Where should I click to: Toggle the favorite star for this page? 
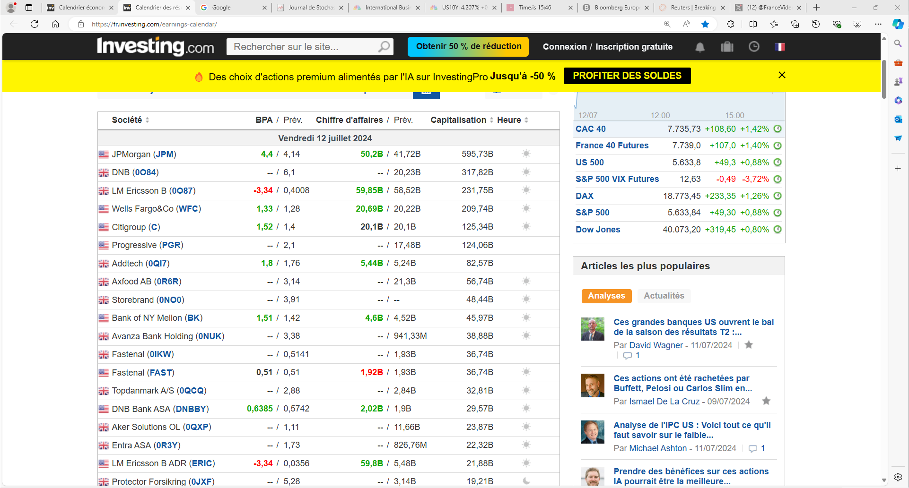[705, 24]
